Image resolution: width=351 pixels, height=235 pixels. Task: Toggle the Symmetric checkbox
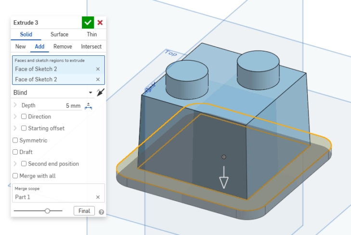point(15,140)
